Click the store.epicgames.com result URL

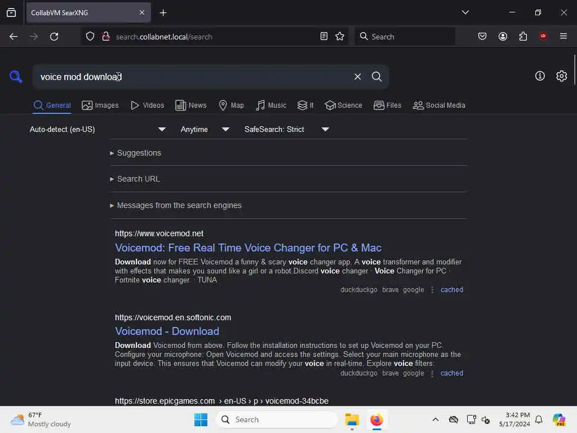point(221,401)
